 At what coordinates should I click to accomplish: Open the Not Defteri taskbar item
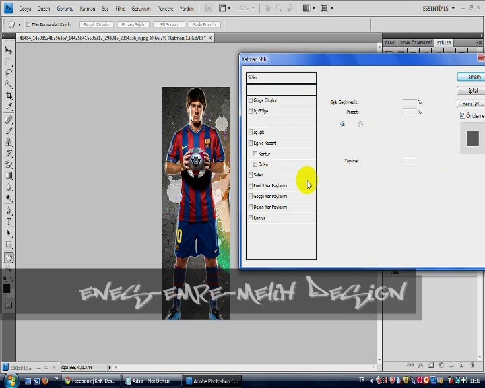pyautogui.click(x=151, y=381)
